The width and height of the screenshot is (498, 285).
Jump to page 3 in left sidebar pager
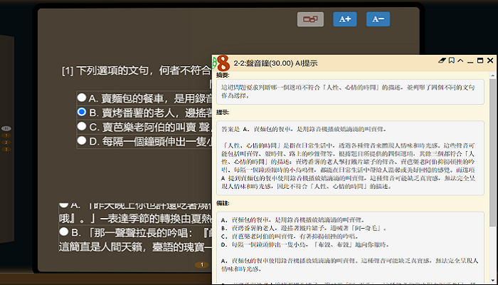pyautogui.click(x=6, y=150)
